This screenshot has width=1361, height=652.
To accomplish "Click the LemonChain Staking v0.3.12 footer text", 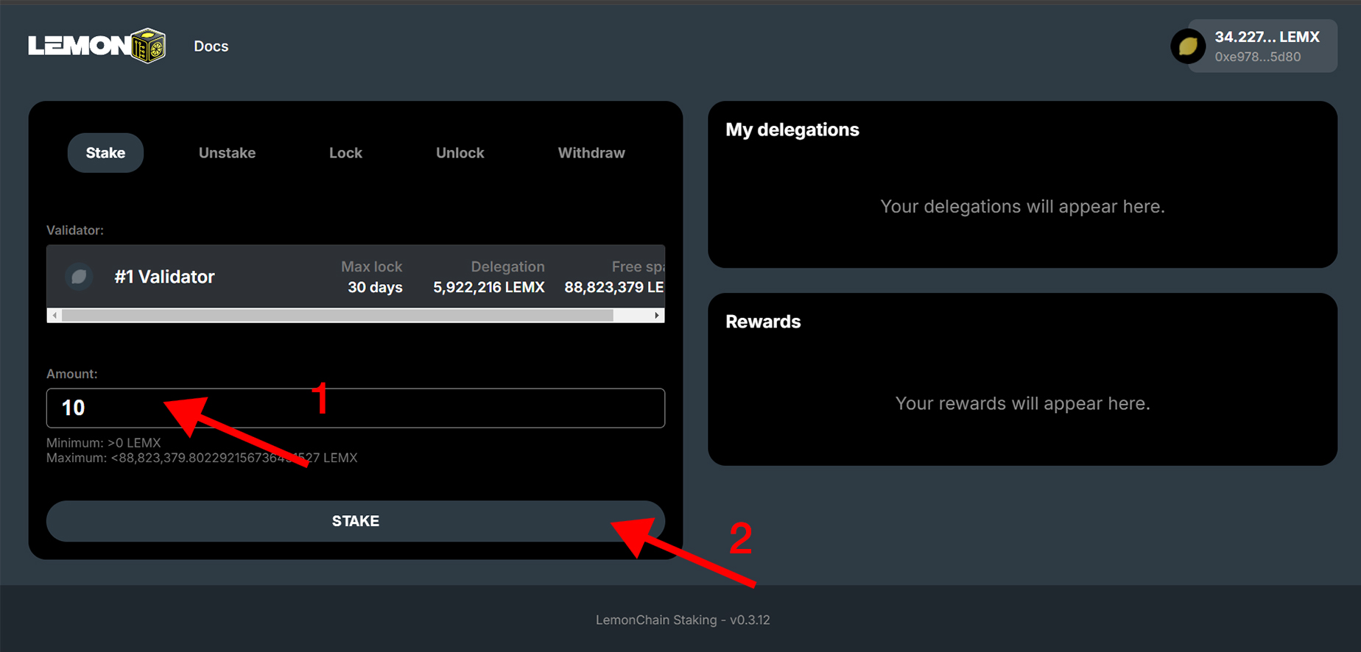I will [x=683, y=620].
